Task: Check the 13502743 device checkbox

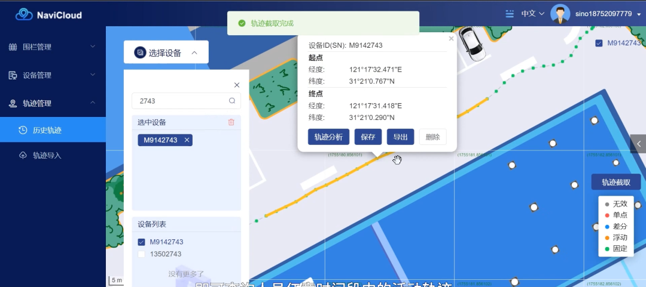Action: 142,254
